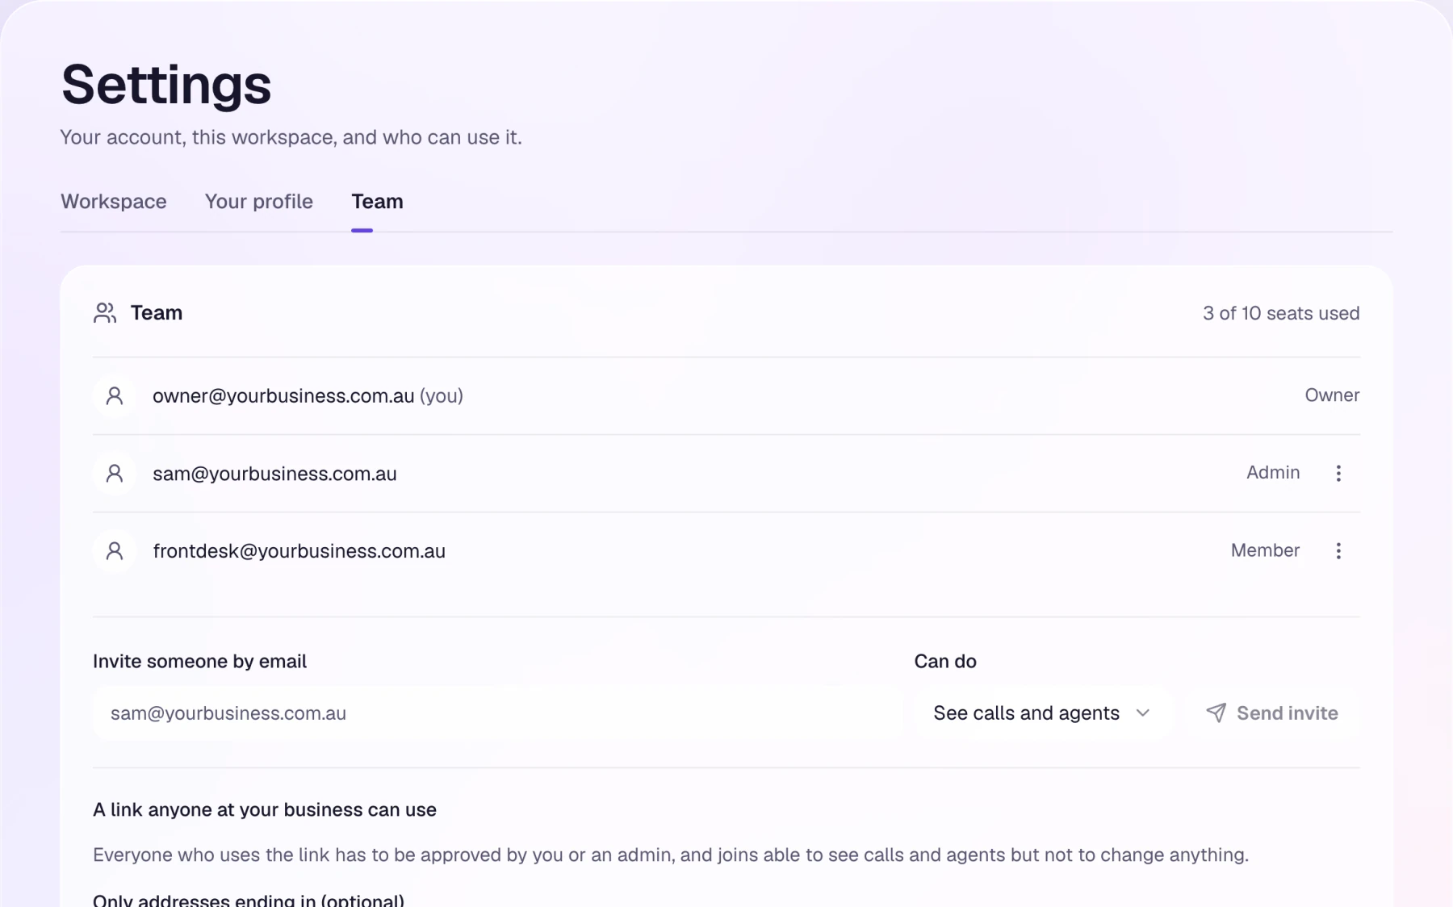Click the 'Team' card heading text

point(157,313)
